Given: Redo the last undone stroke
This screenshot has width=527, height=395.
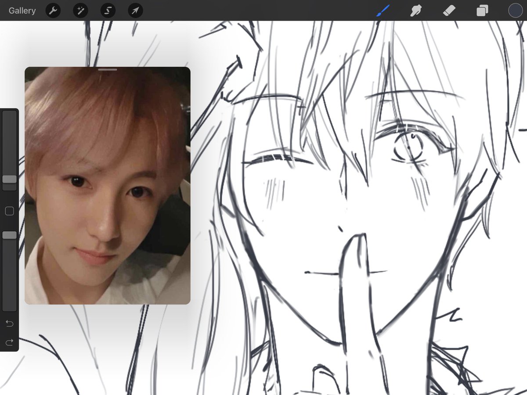Looking at the screenshot, I should coord(9,342).
